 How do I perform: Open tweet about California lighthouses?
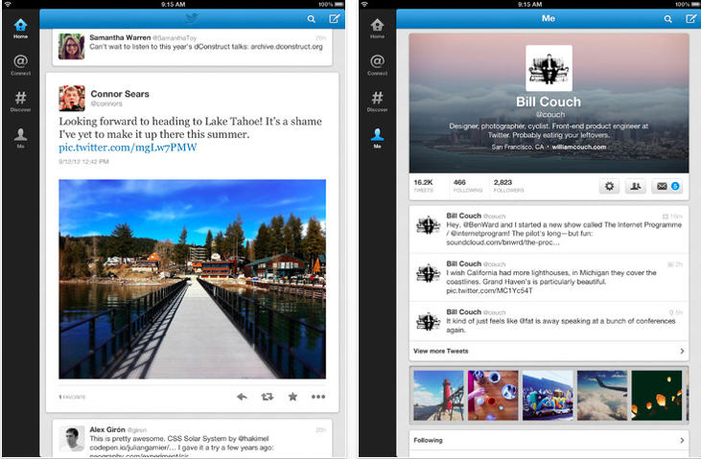click(x=549, y=278)
